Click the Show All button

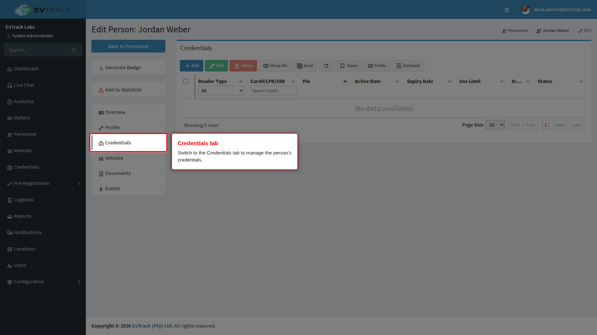pos(275,66)
